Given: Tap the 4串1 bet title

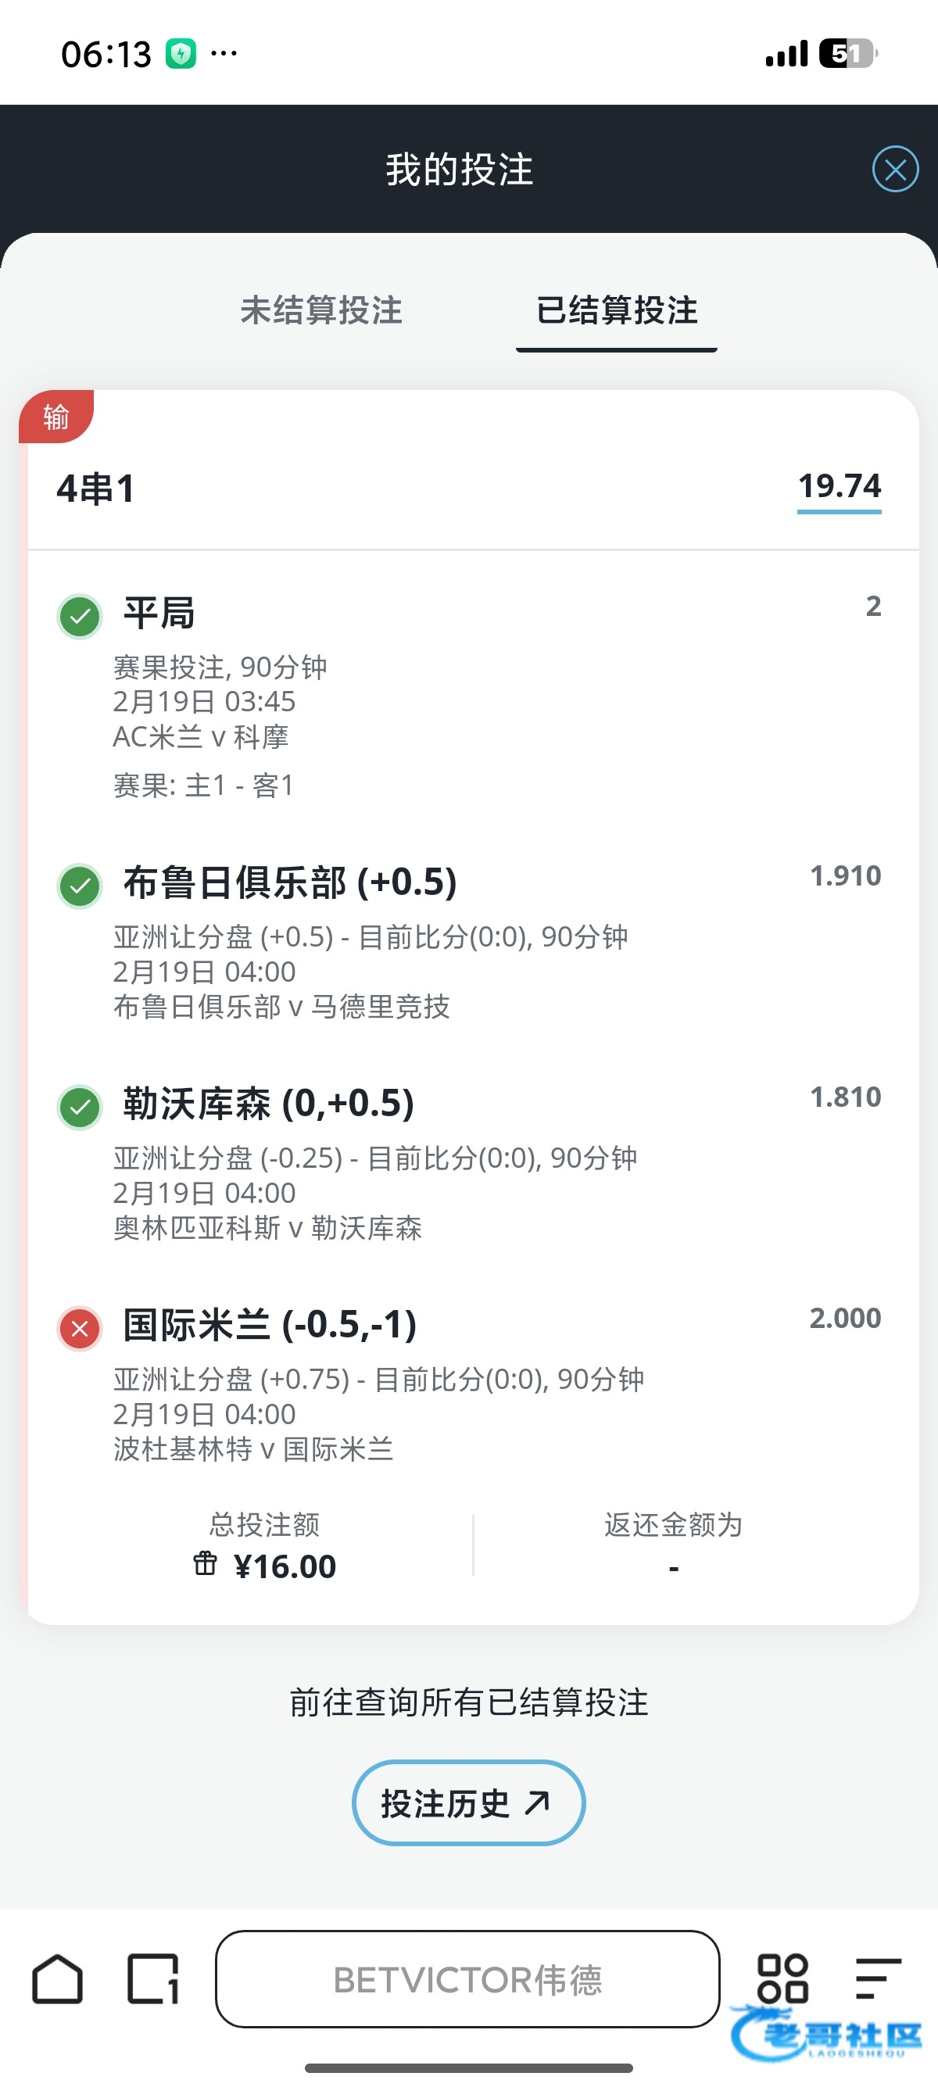Looking at the screenshot, I should pos(95,489).
